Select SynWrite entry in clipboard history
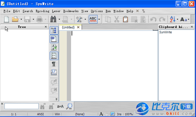196x117 pixels. click(166, 32)
